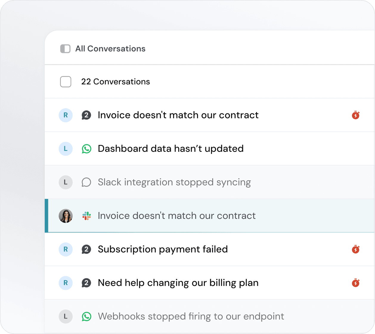Click the WhatsApp icon on the Webhooks row
Image resolution: width=375 pixels, height=334 pixels.
click(86, 316)
